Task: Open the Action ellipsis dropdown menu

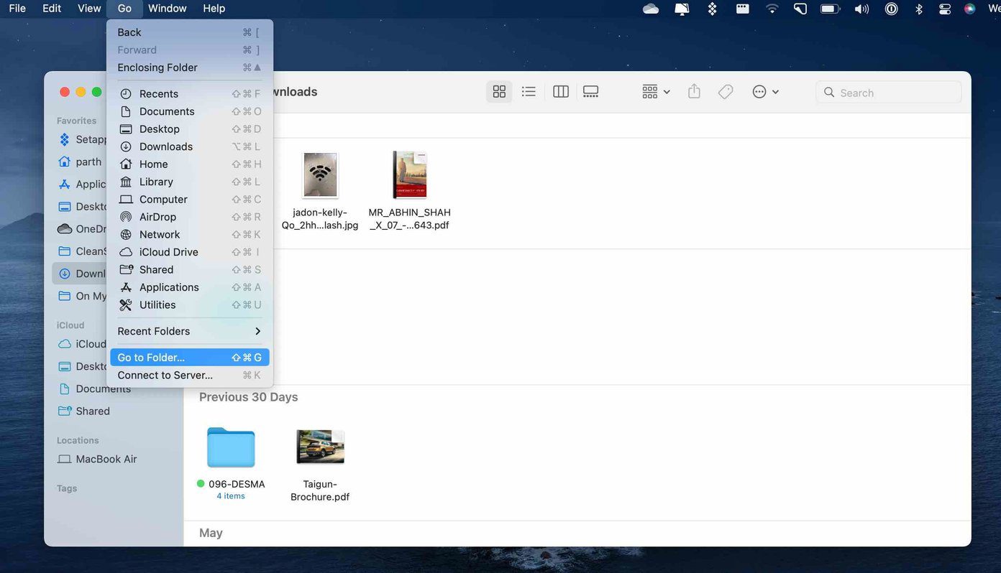Action: pyautogui.click(x=766, y=92)
